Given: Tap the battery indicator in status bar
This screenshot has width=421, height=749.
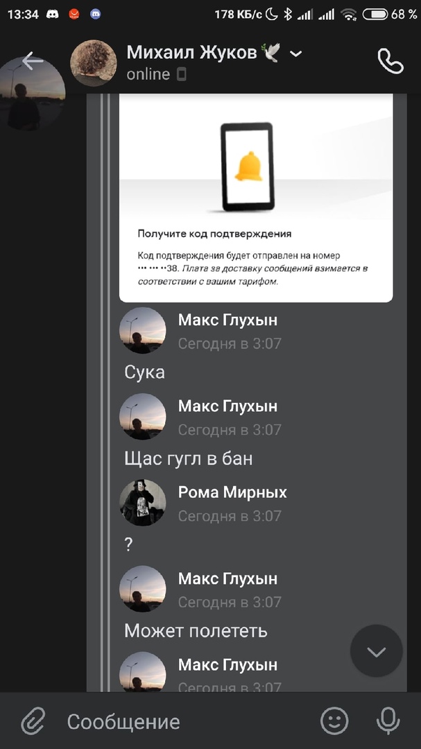Looking at the screenshot, I should point(375,14).
